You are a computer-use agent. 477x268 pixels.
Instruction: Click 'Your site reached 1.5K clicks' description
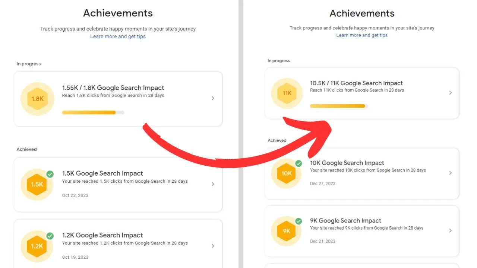pos(125,181)
